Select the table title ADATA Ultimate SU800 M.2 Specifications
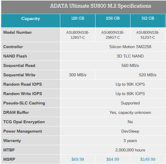Screen dimensions: 166x164 100,6
